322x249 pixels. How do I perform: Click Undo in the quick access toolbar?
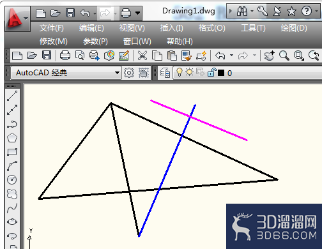[x=85, y=13]
